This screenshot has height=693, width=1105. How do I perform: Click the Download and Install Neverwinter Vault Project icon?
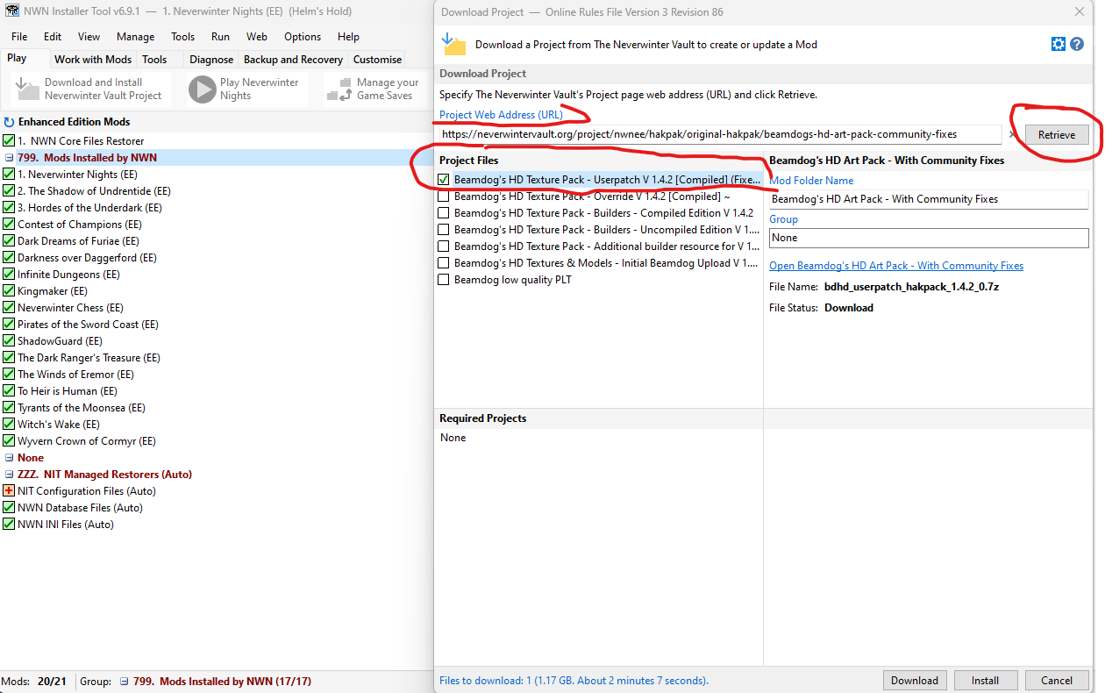click(x=29, y=89)
